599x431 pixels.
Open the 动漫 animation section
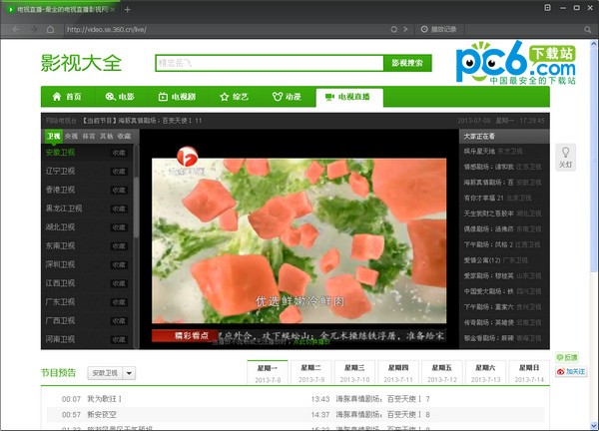click(286, 97)
